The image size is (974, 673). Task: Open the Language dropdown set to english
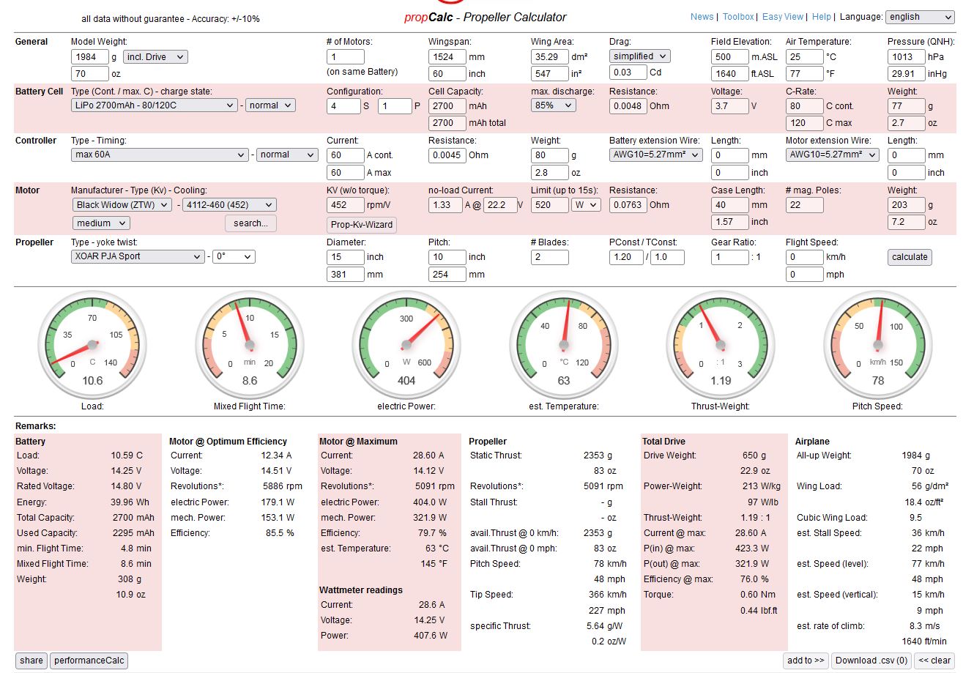[921, 17]
